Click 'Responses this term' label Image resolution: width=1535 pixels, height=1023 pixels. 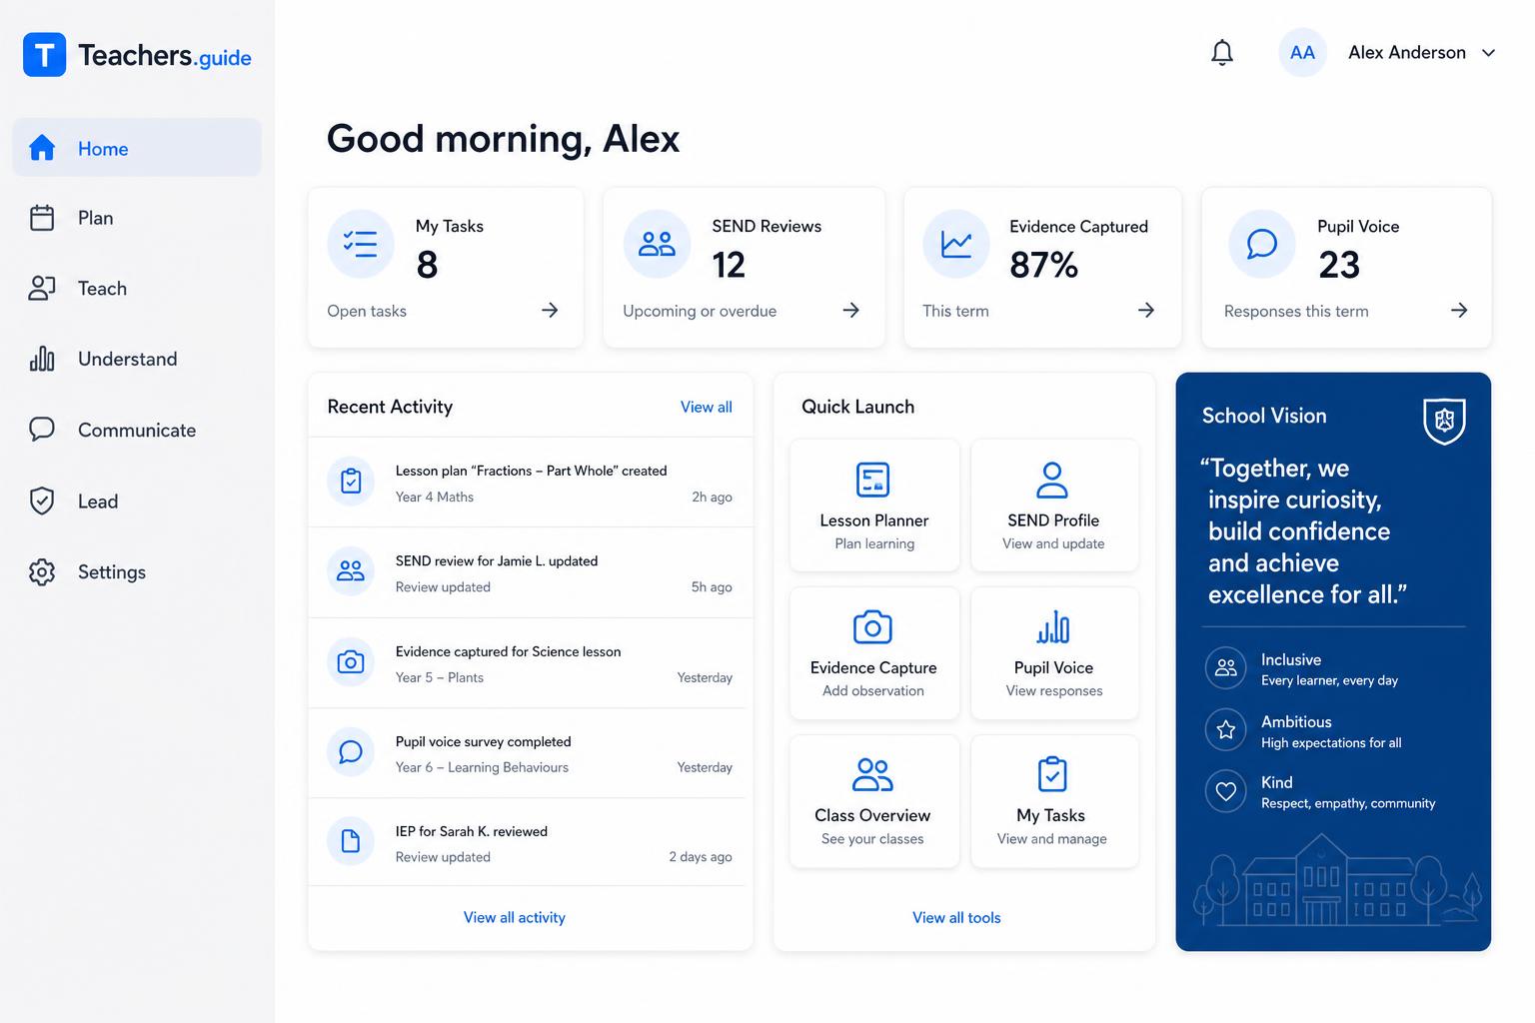tap(1296, 311)
